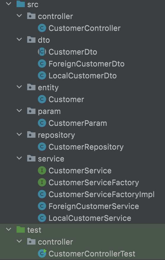
Task: Click the dto package folder icon
Action: (31, 40)
